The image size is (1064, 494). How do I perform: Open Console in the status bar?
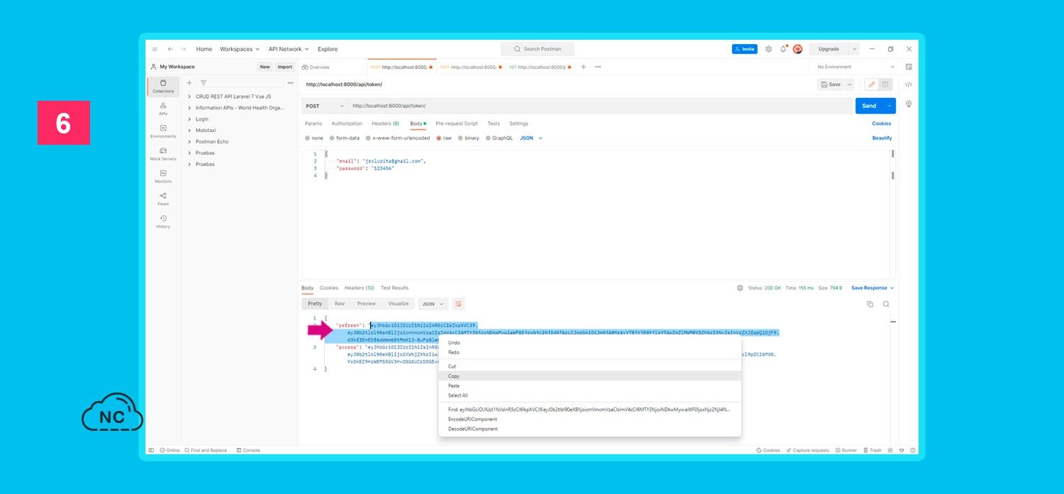(248, 450)
